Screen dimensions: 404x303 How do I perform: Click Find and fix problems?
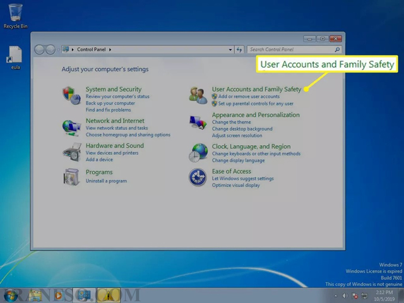pos(108,110)
